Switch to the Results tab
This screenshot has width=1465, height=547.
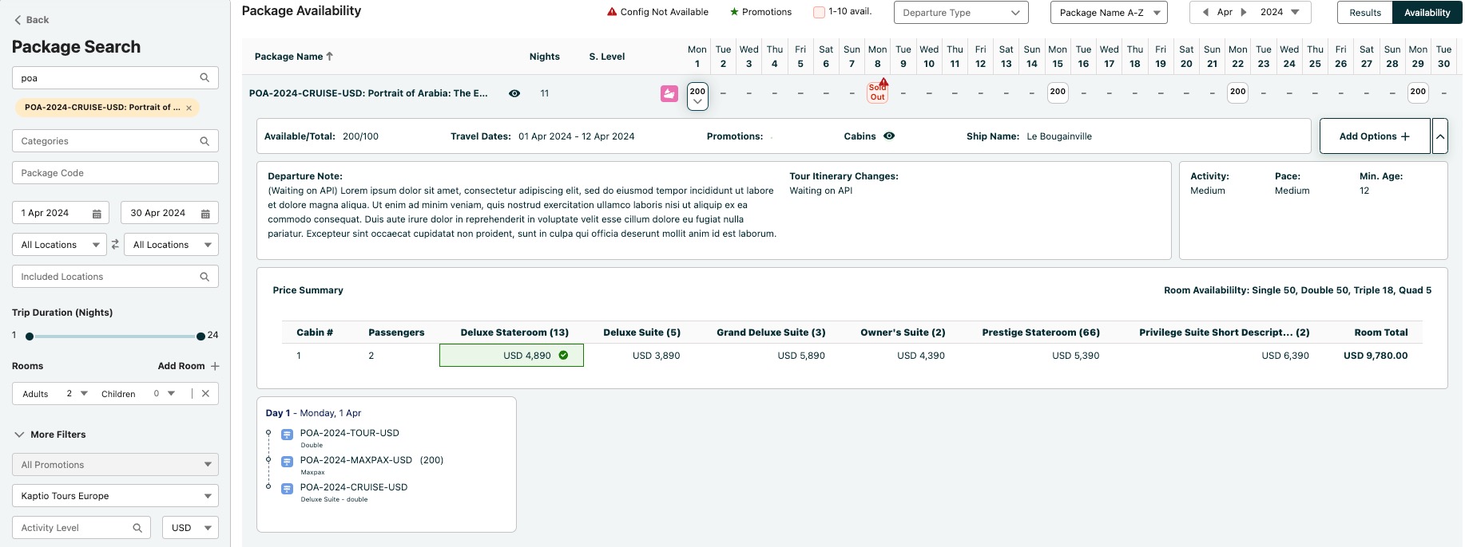(x=1364, y=13)
